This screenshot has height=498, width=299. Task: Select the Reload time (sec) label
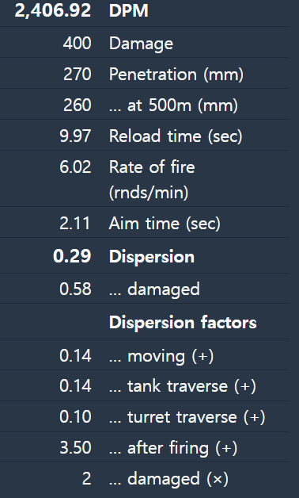point(176,136)
